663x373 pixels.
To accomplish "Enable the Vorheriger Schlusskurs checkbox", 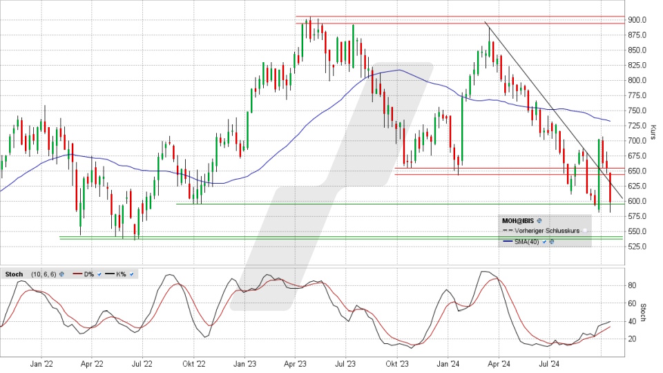I will point(585,231).
